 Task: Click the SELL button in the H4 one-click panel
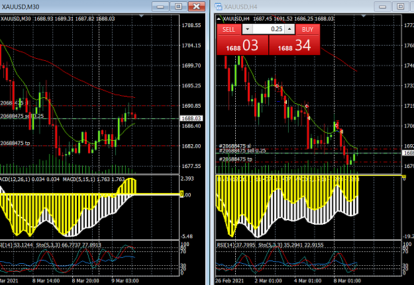[229, 29]
